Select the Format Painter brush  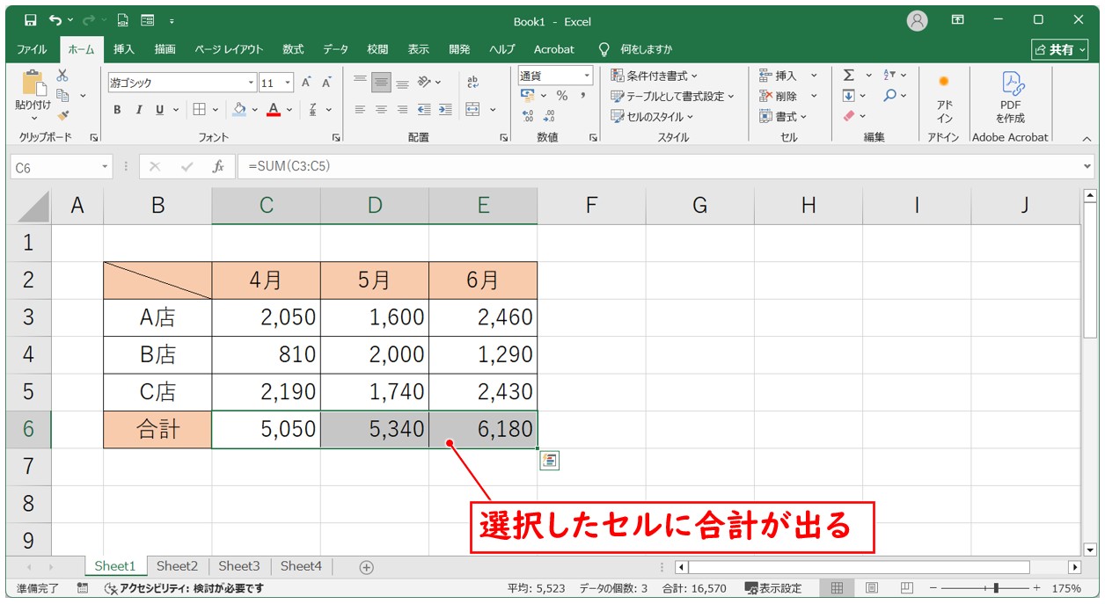point(62,115)
